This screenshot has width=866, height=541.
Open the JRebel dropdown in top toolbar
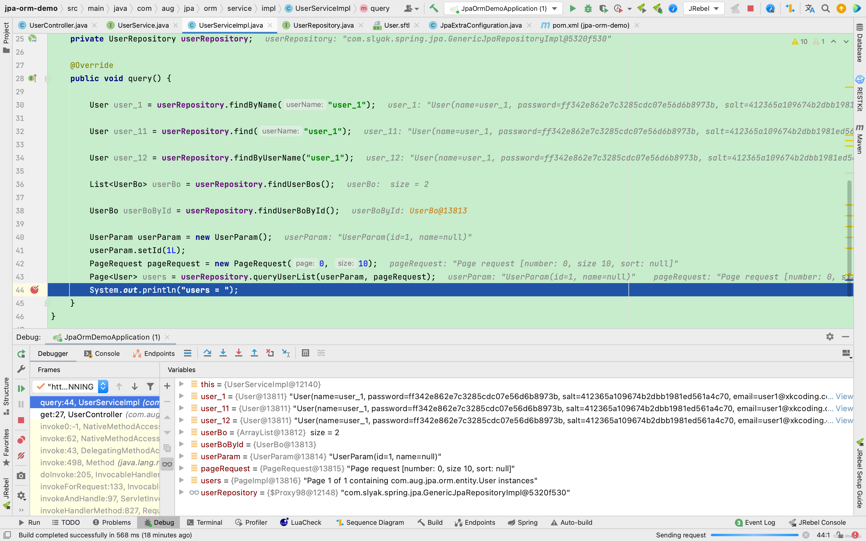[704, 9]
